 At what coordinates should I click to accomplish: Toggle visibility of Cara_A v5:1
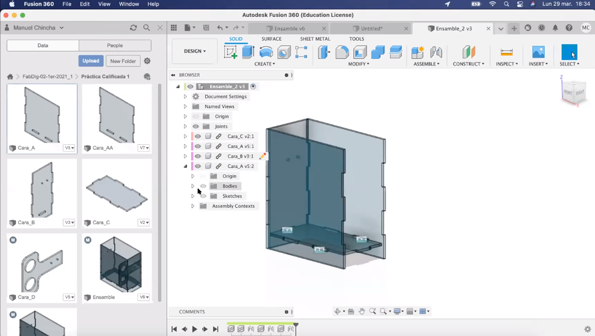click(198, 146)
